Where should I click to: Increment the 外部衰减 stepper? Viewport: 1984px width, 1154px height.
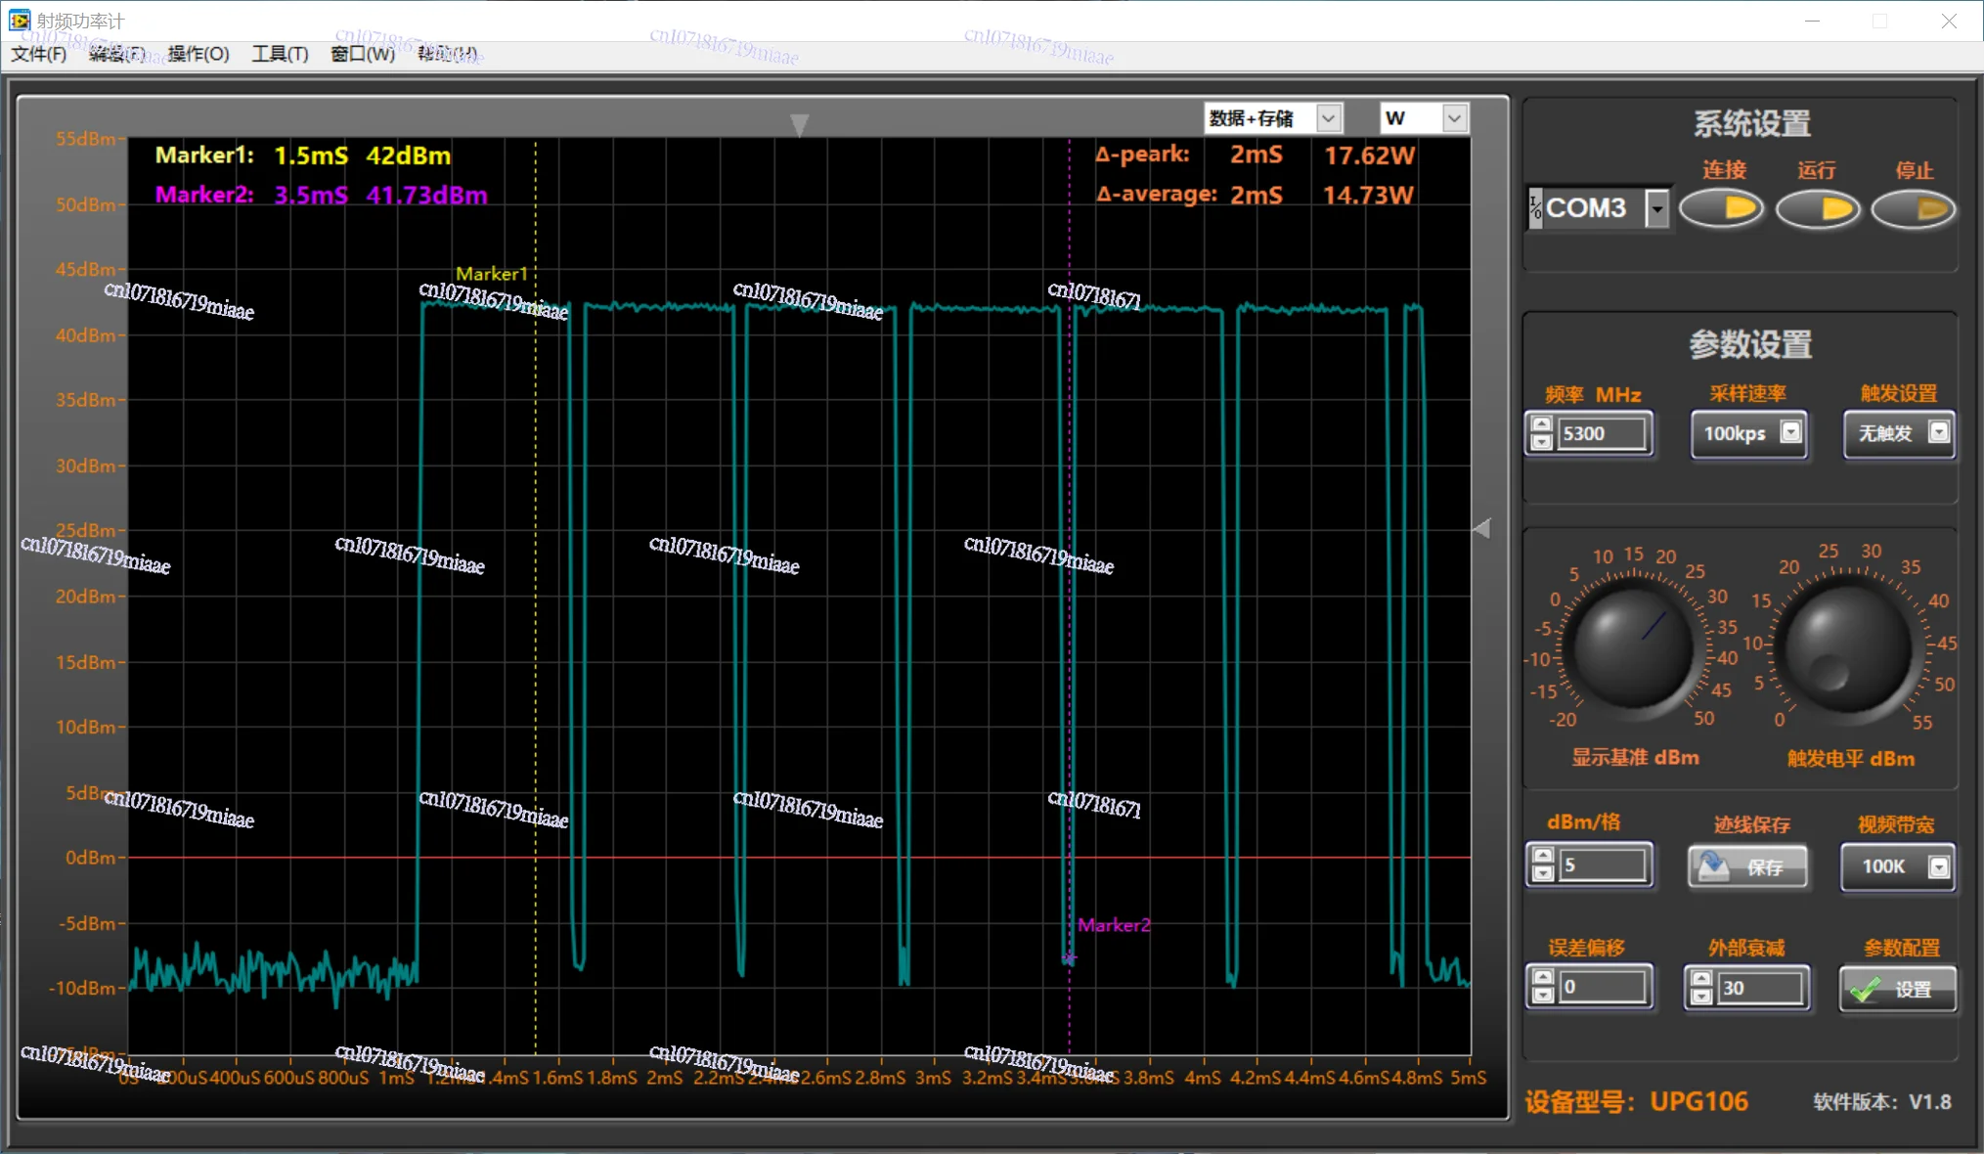click(x=1701, y=979)
